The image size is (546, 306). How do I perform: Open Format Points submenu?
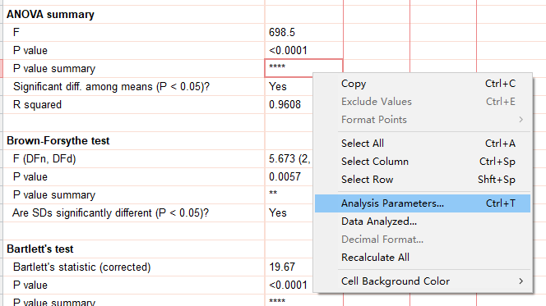click(x=423, y=120)
